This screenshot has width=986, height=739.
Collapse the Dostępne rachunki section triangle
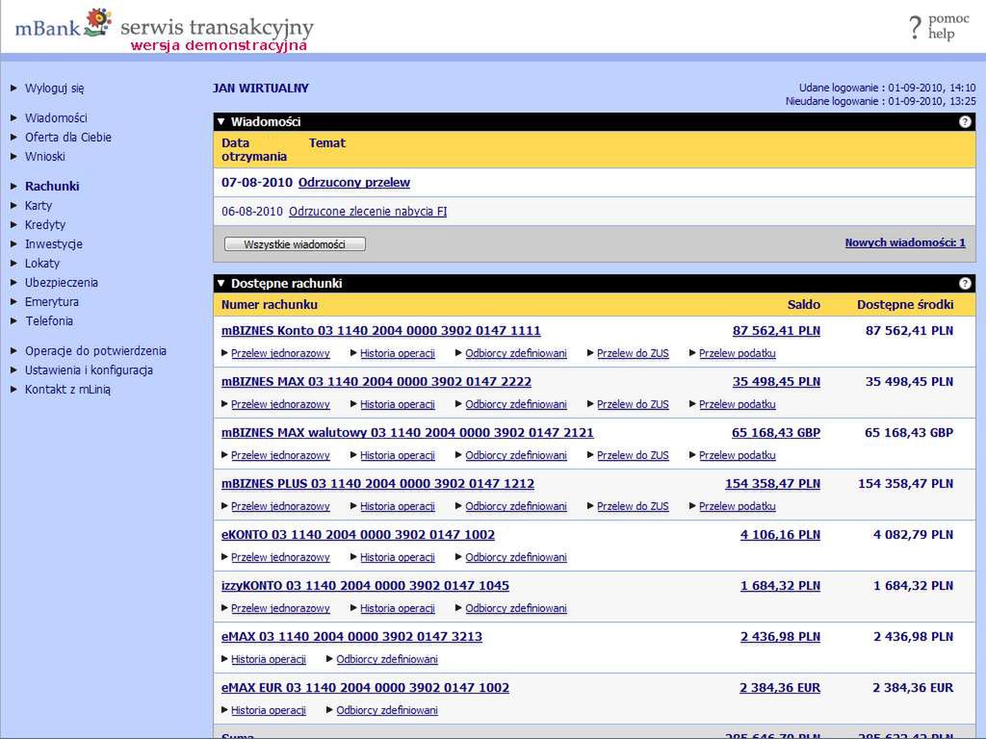[221, 284]
